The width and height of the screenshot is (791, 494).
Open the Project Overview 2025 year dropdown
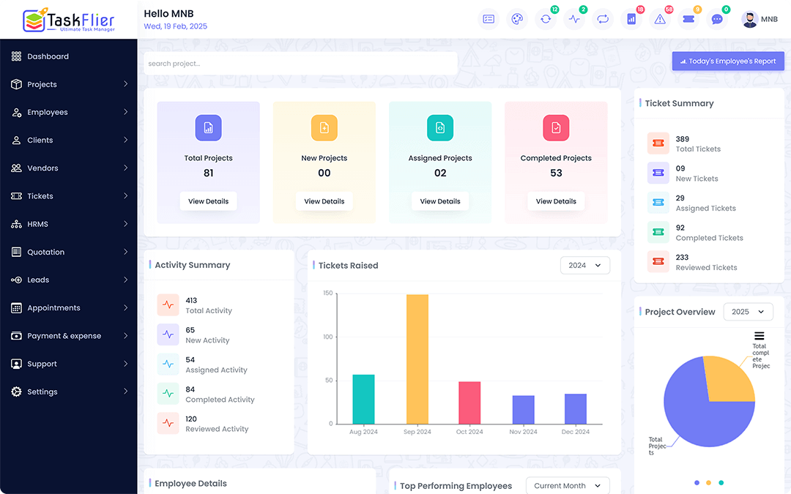(x=748, y=312)
